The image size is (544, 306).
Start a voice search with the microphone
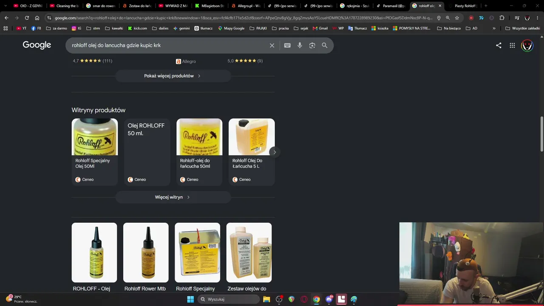coord(300,45)
